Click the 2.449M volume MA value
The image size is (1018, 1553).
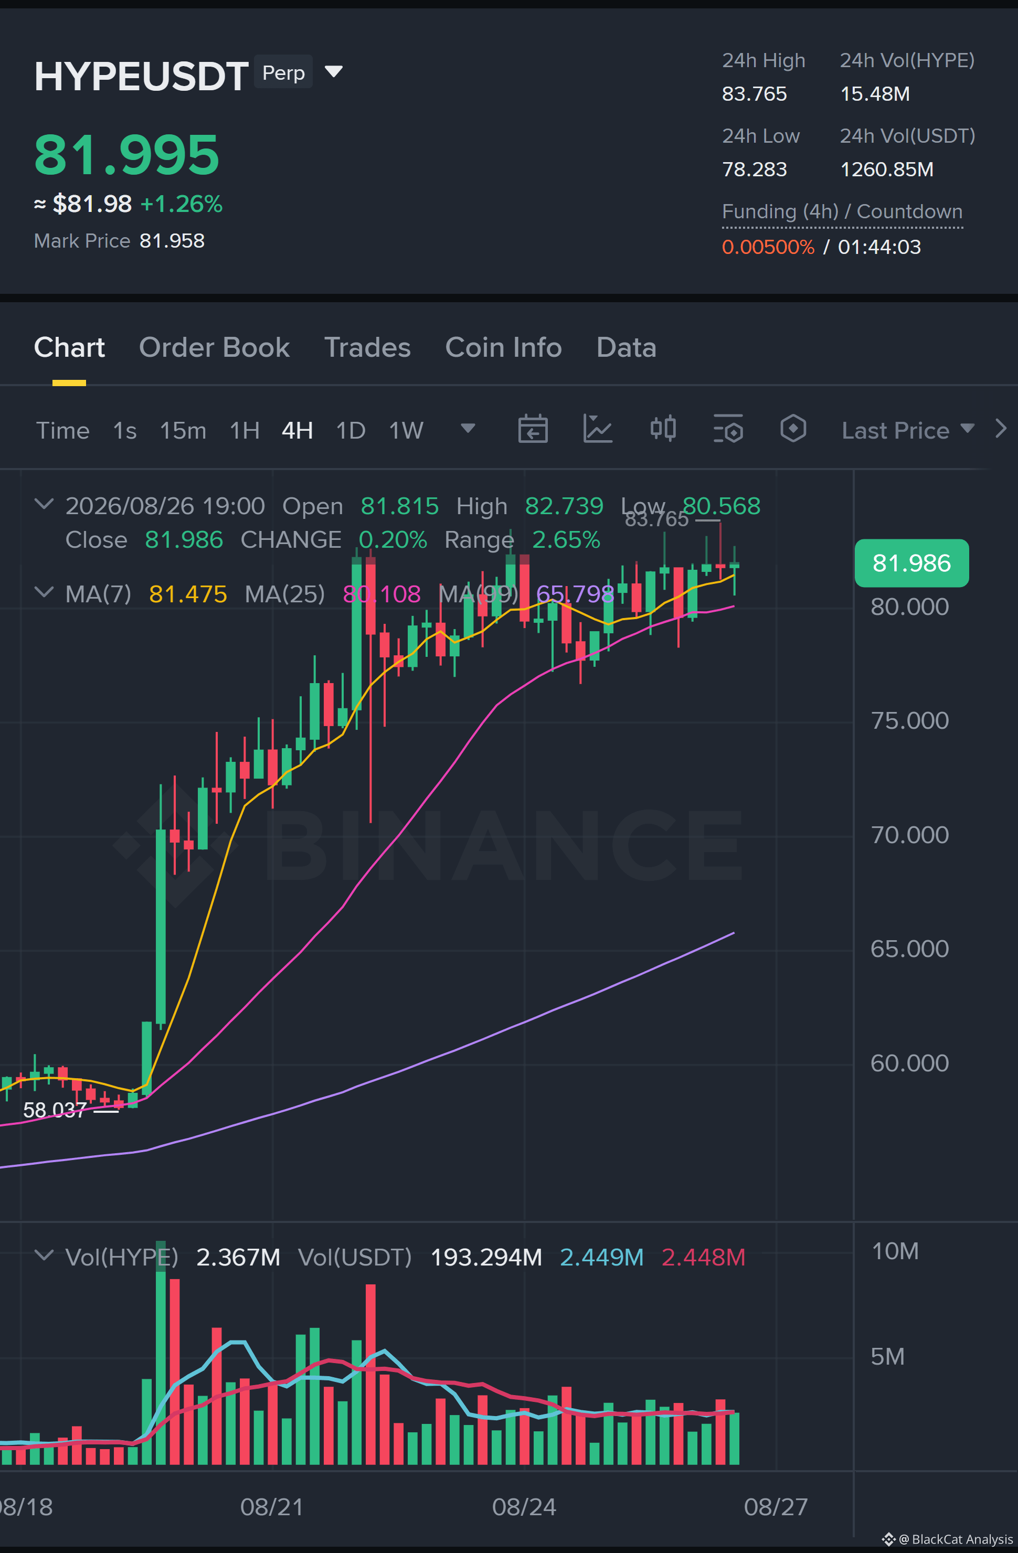[602, 1257]
